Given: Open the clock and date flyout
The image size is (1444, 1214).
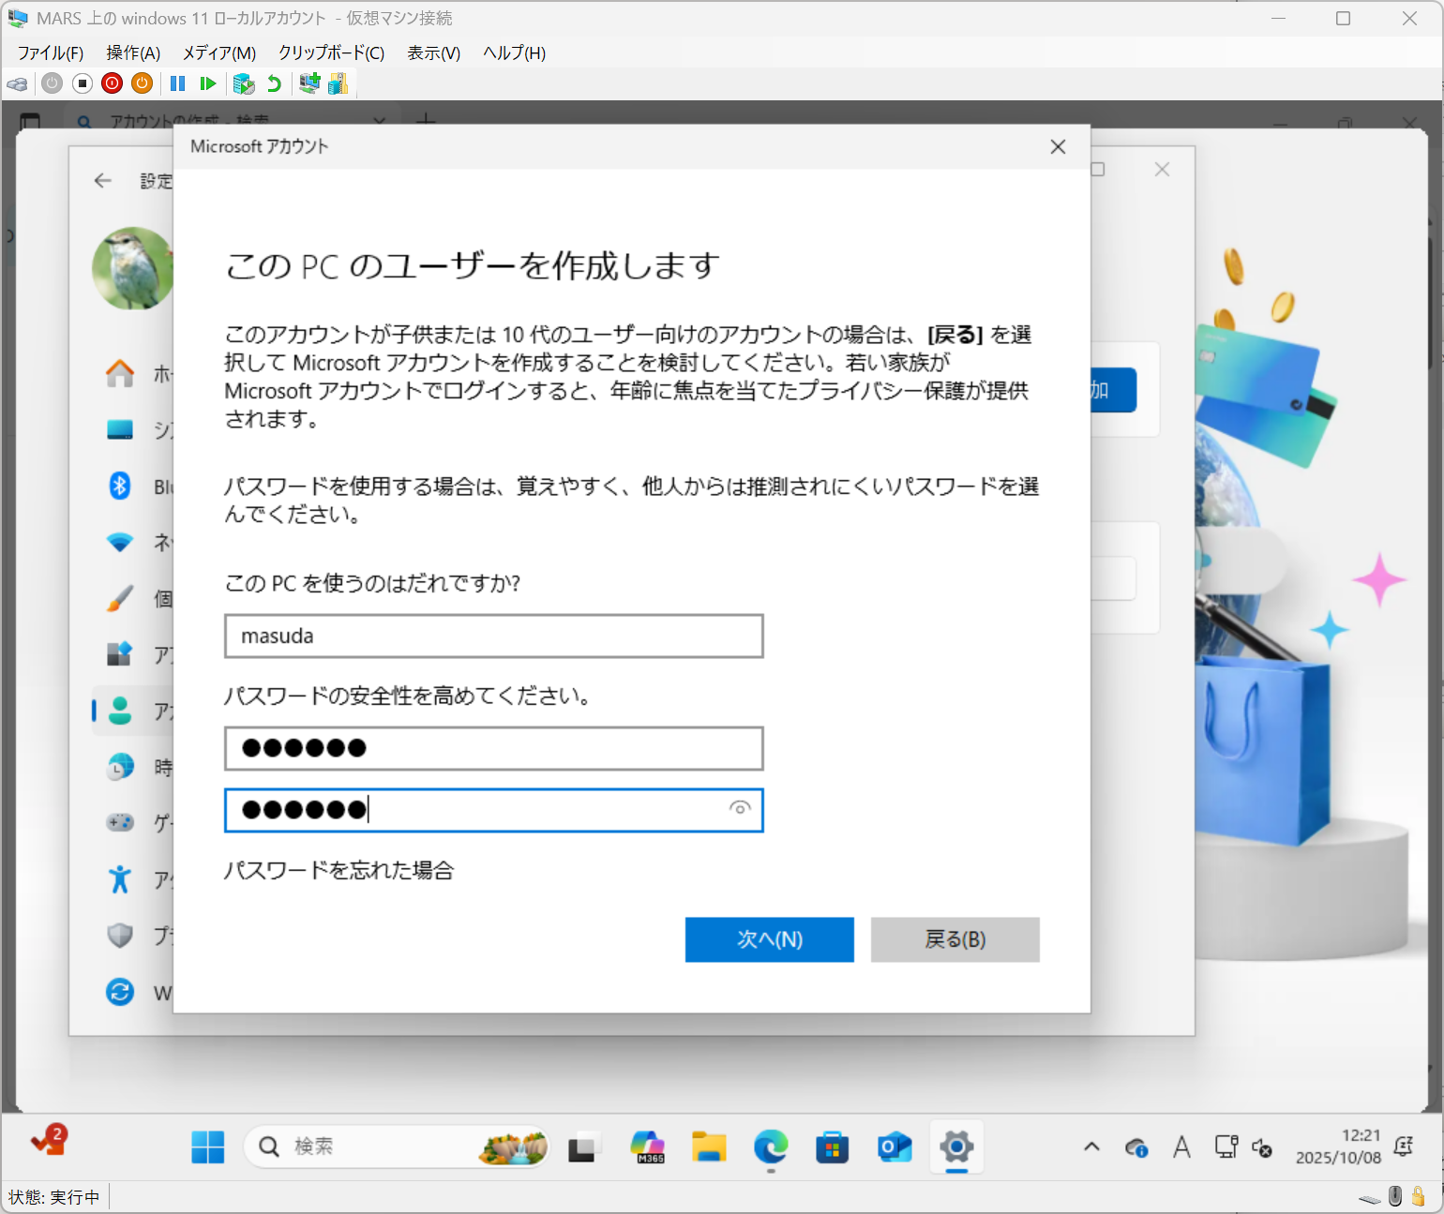Looking at the screenshot, I should [1338, 1147].
